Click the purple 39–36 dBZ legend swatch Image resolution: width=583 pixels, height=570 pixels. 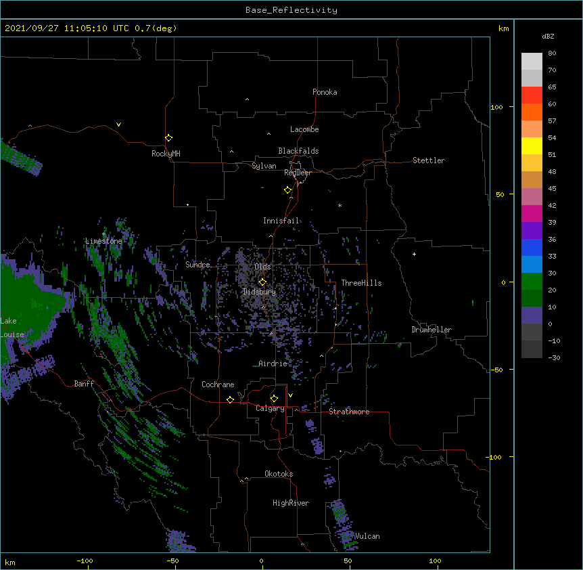click(532, 230)
